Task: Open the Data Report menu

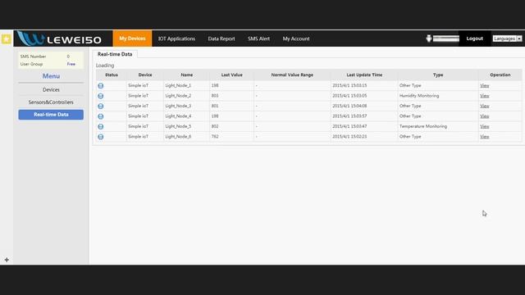Action: click(221, 39)
